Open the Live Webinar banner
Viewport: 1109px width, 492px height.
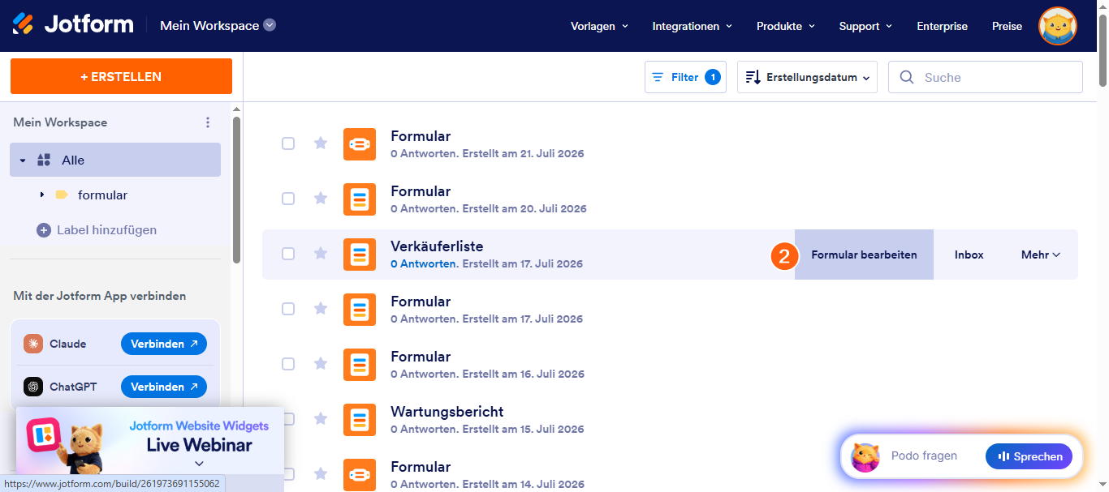[150, 440]
